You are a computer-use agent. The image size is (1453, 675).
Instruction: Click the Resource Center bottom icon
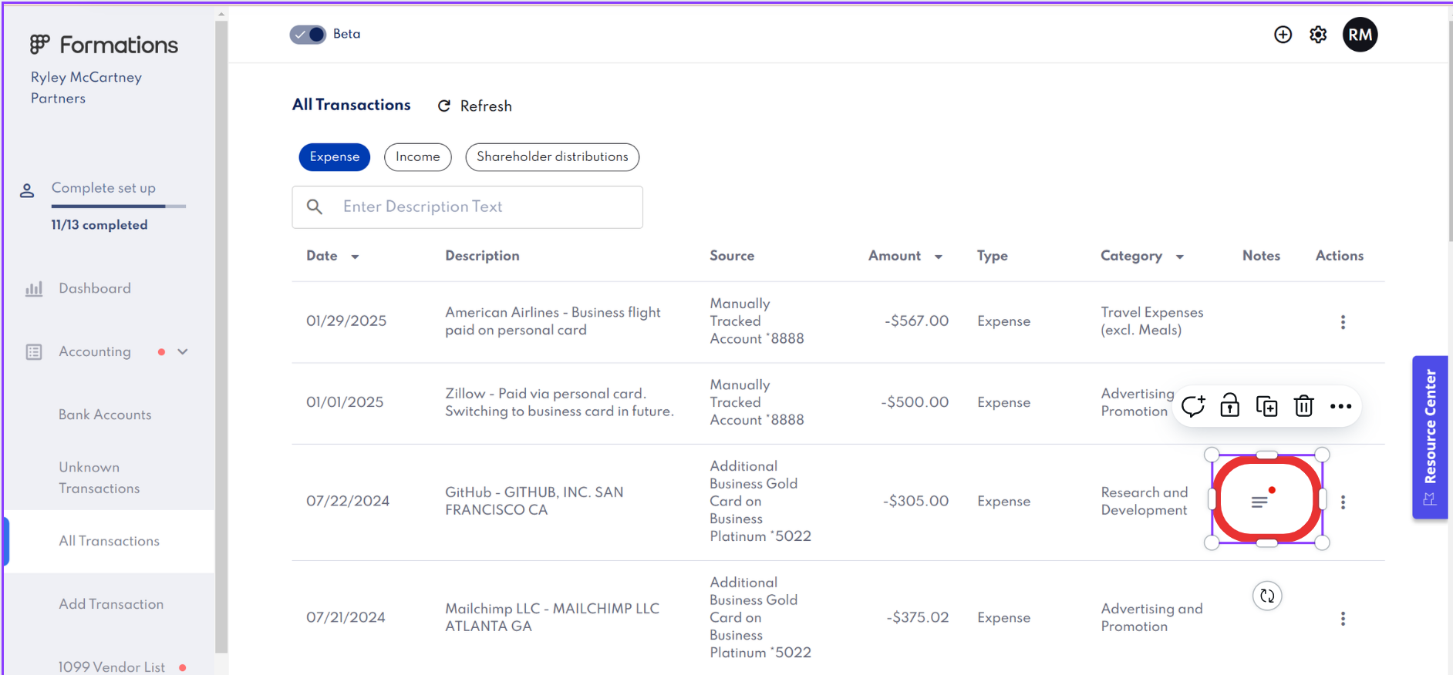coord(1430,499)
